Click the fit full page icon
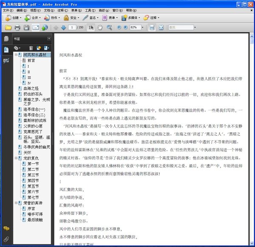Viewport: 255px width, 247px height. 161,28
